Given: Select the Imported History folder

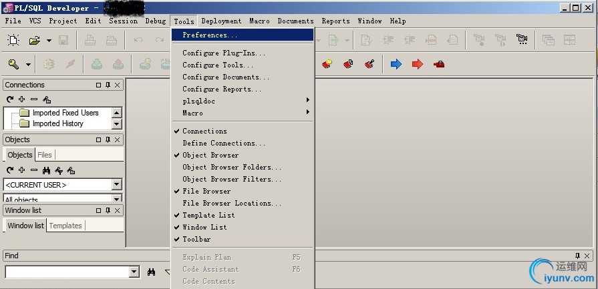Looking at the screenshot, I should click(58, 123).
